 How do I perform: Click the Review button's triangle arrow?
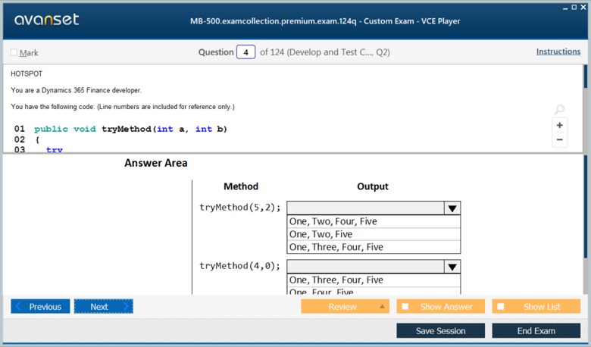coord(382,306)
